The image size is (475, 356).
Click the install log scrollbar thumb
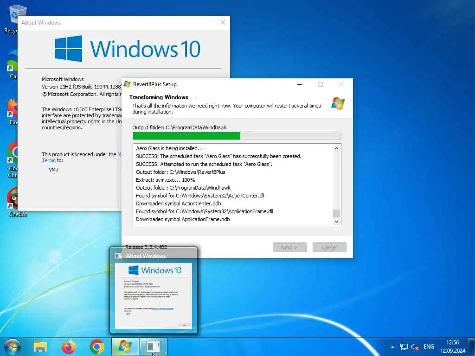tap(336, 213)
